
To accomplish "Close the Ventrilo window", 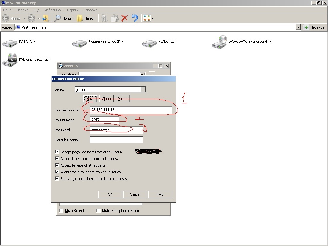I will tap(167, 66).
